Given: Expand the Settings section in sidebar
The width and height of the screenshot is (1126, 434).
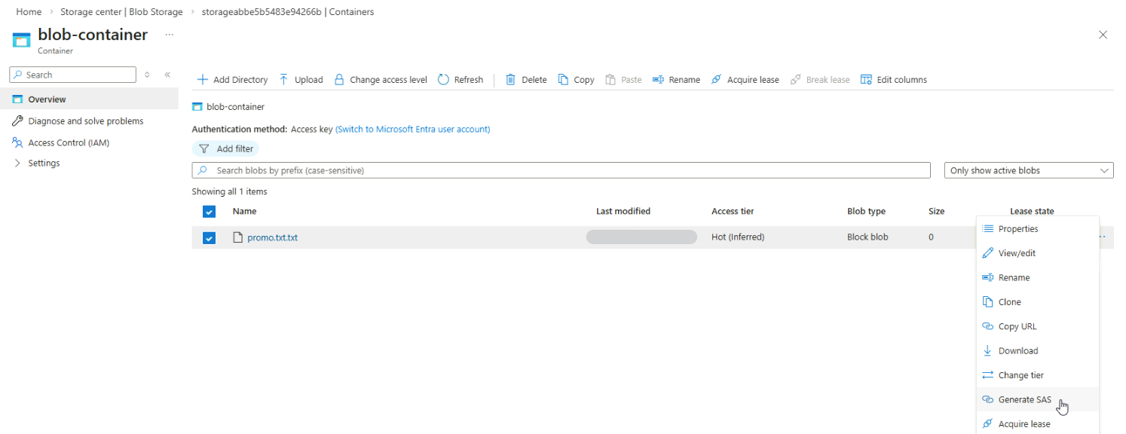Looking at the screenshot, I should (x=18, y=164).
